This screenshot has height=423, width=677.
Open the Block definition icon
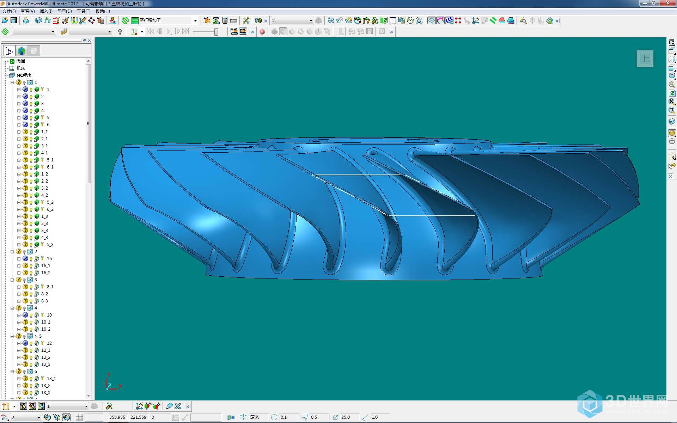pos(39,20)
